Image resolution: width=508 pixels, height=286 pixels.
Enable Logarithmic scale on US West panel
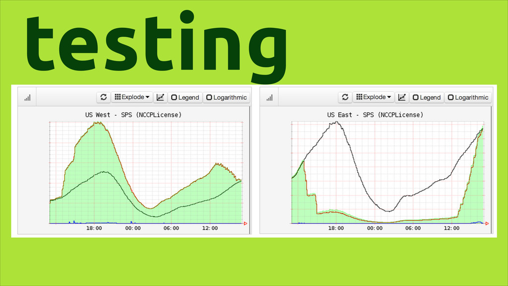pos(226,97)
